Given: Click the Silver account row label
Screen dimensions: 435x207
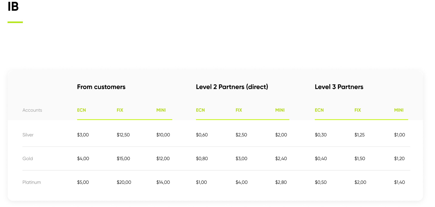Looking at the screenshot, I should pyautogui.click(x=28, y=135).
